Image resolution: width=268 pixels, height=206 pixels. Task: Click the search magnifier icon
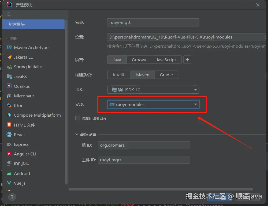9,14
